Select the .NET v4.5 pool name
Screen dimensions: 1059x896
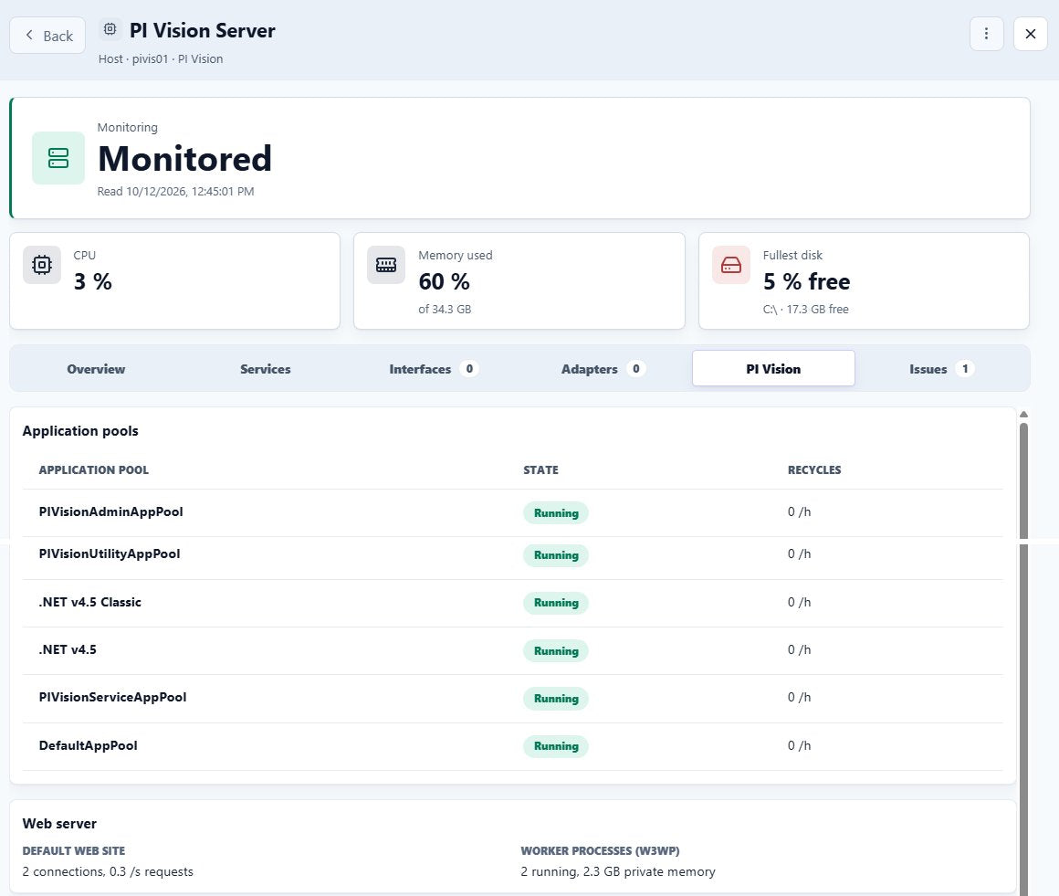(x=68, y=649)
